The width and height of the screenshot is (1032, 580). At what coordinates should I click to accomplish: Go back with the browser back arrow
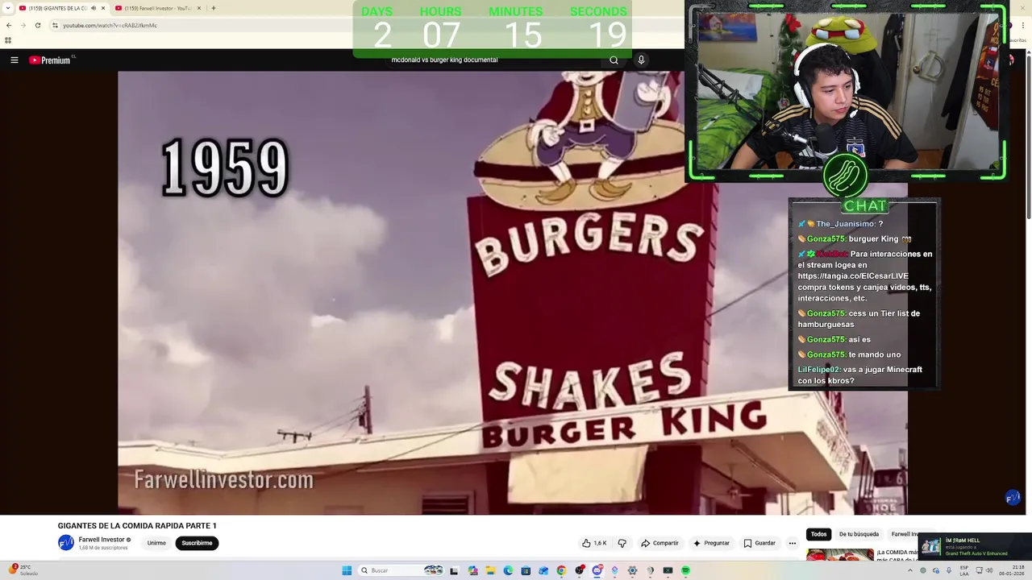(x=9, y=25)
